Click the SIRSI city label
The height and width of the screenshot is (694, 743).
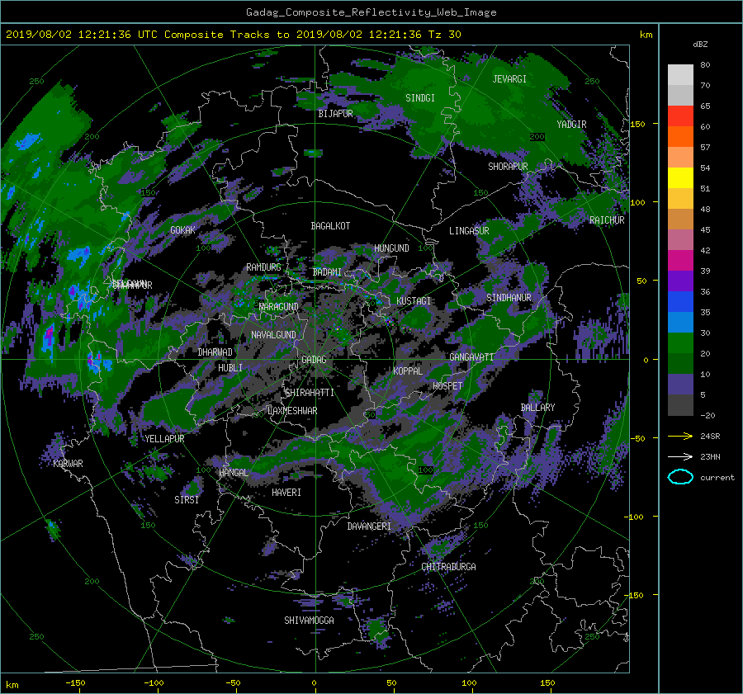point(187,500)
